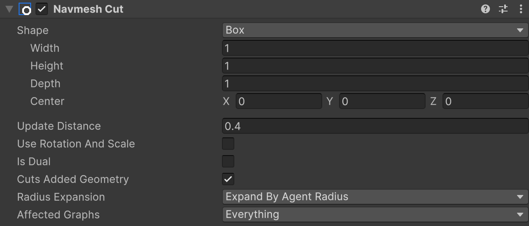Screen dimensions: 529x226
Task: Open the Shape dropdown set to Box
Action: point(375,30)
